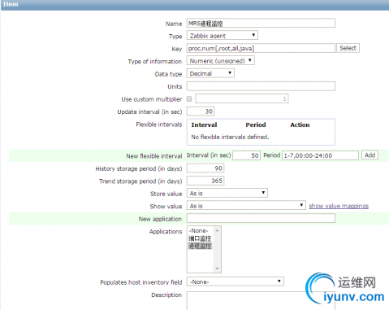Click the new flexible Interval field showing 50
389x310 pixels.
[246, 155]
